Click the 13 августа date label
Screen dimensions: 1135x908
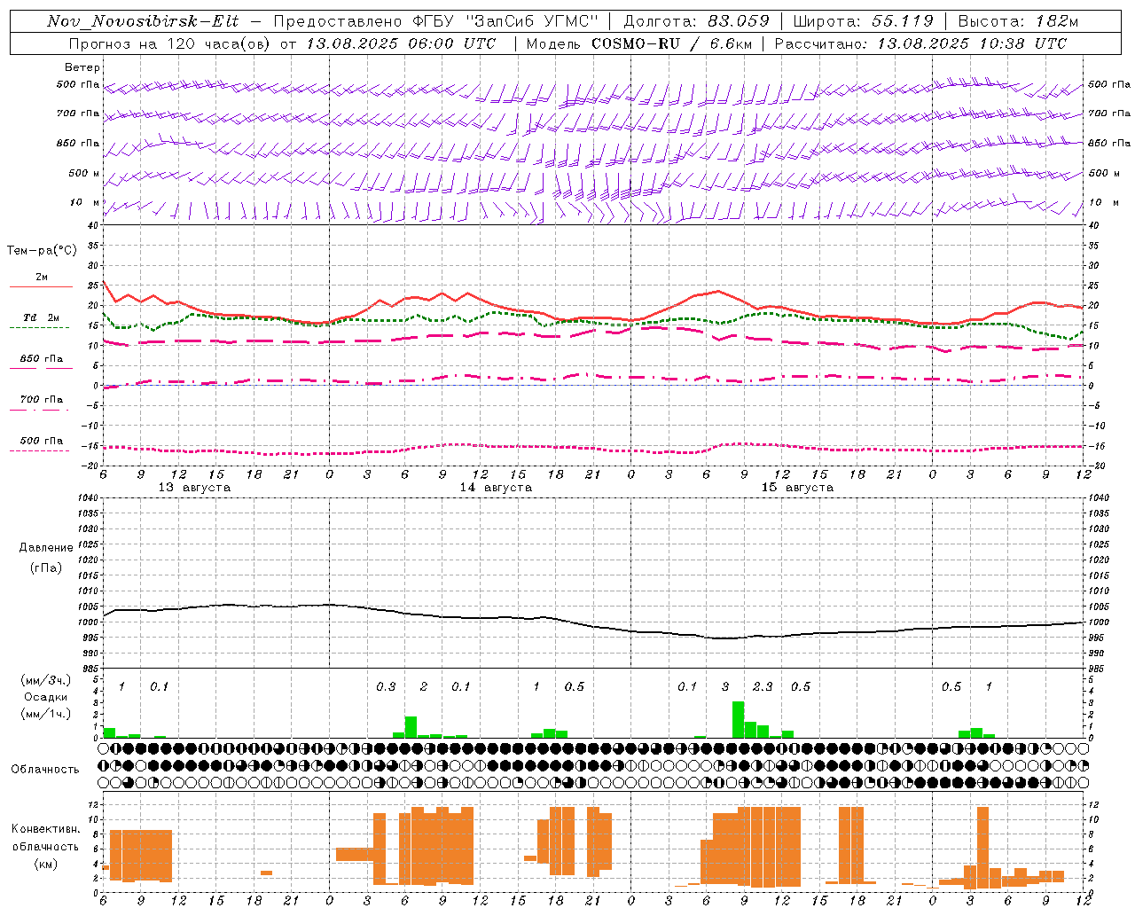(x=194, y=488)
